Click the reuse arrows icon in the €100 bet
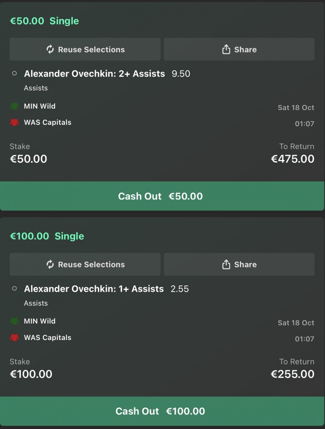The height and width of the screenshot is (429, 325). [x=50, y=264]
